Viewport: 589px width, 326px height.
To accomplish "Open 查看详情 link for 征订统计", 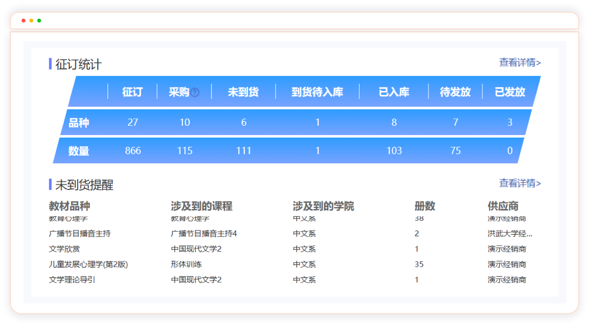I will (520, 63).
